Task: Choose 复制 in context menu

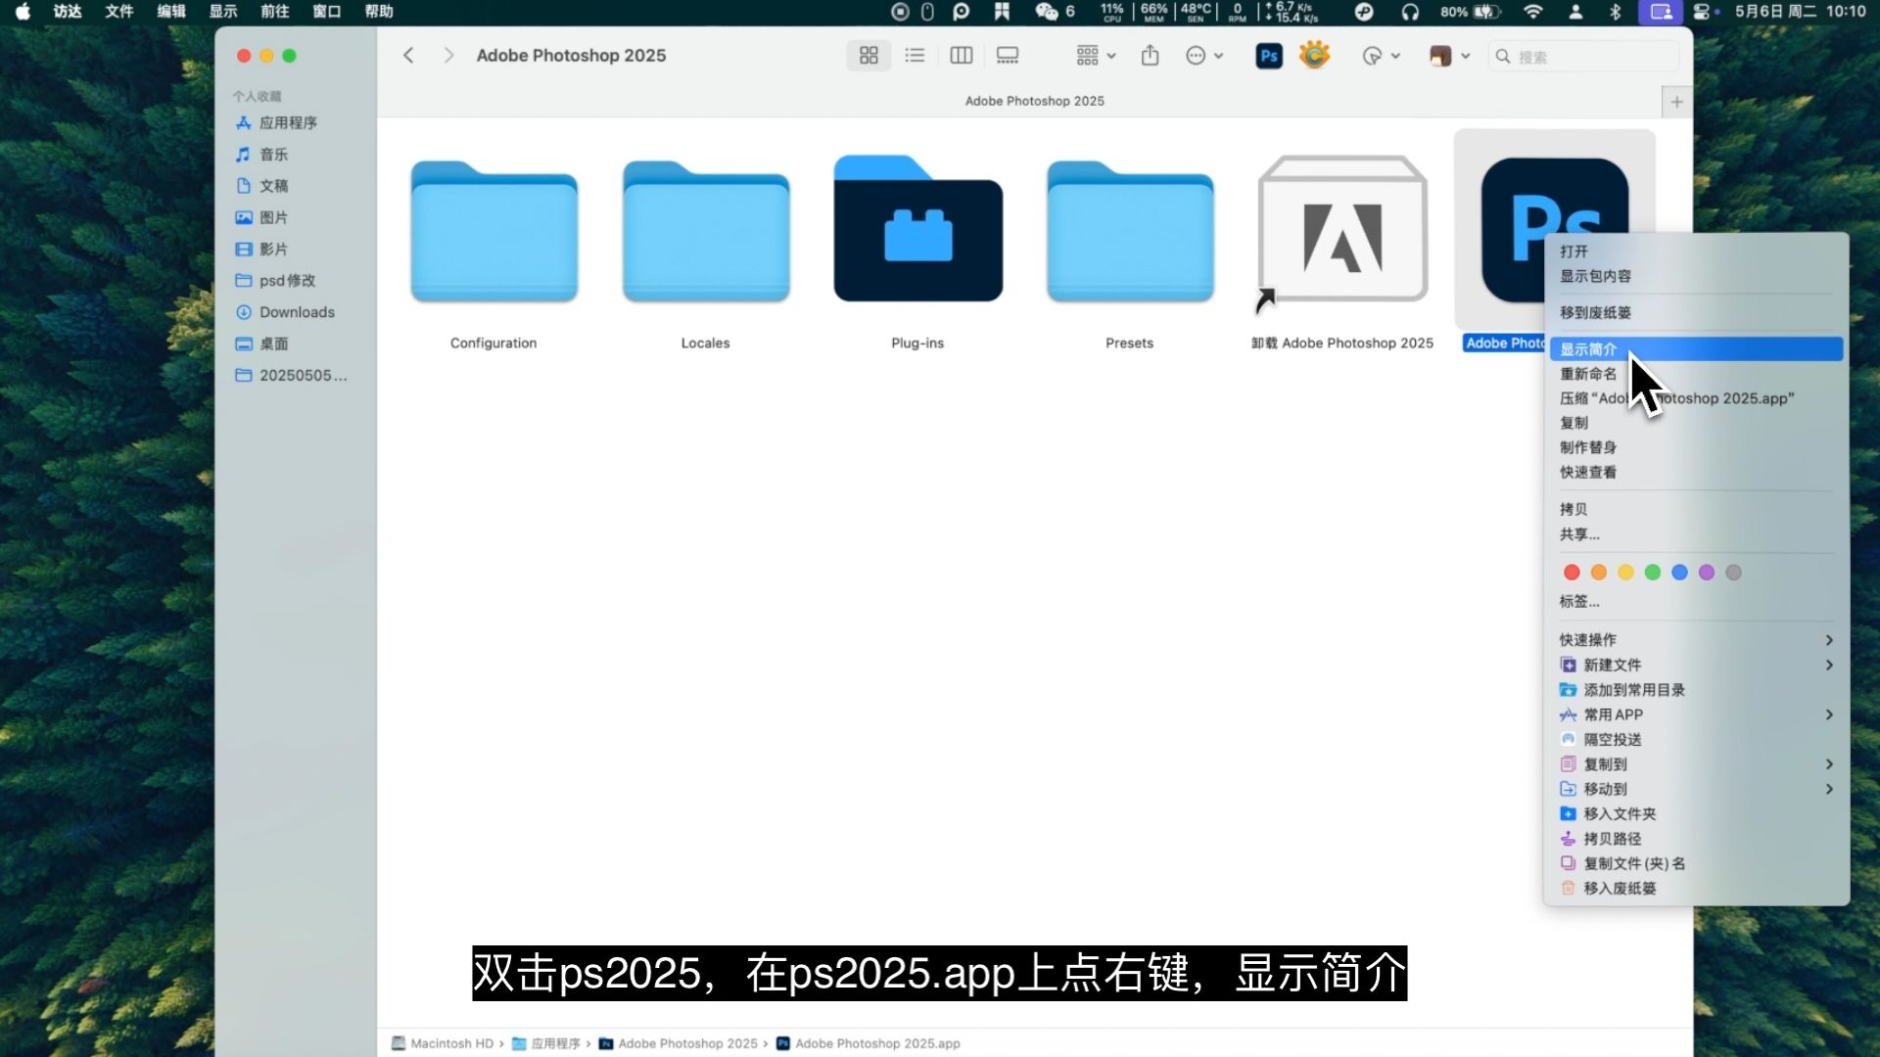Action: (x=1696, y=423)
